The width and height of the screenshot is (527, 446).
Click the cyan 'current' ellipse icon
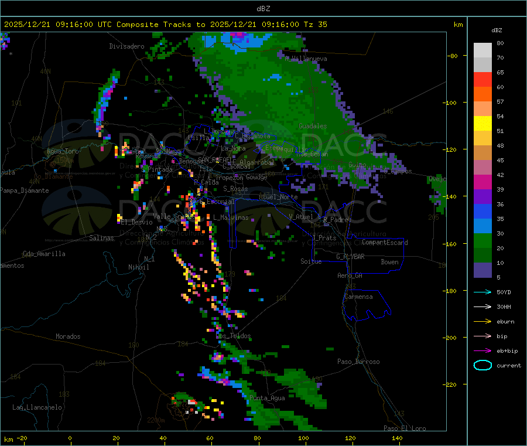click(482, 365)
